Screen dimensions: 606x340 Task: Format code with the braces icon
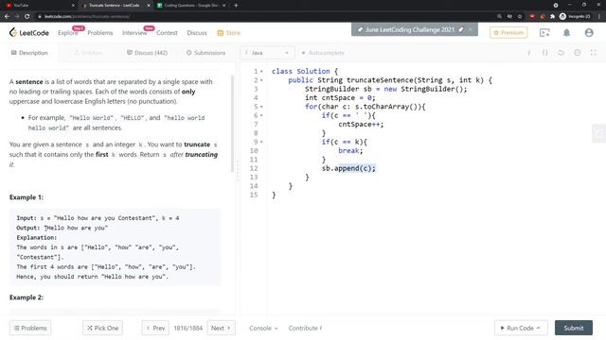pyautogui.click(x=545, y=53)
